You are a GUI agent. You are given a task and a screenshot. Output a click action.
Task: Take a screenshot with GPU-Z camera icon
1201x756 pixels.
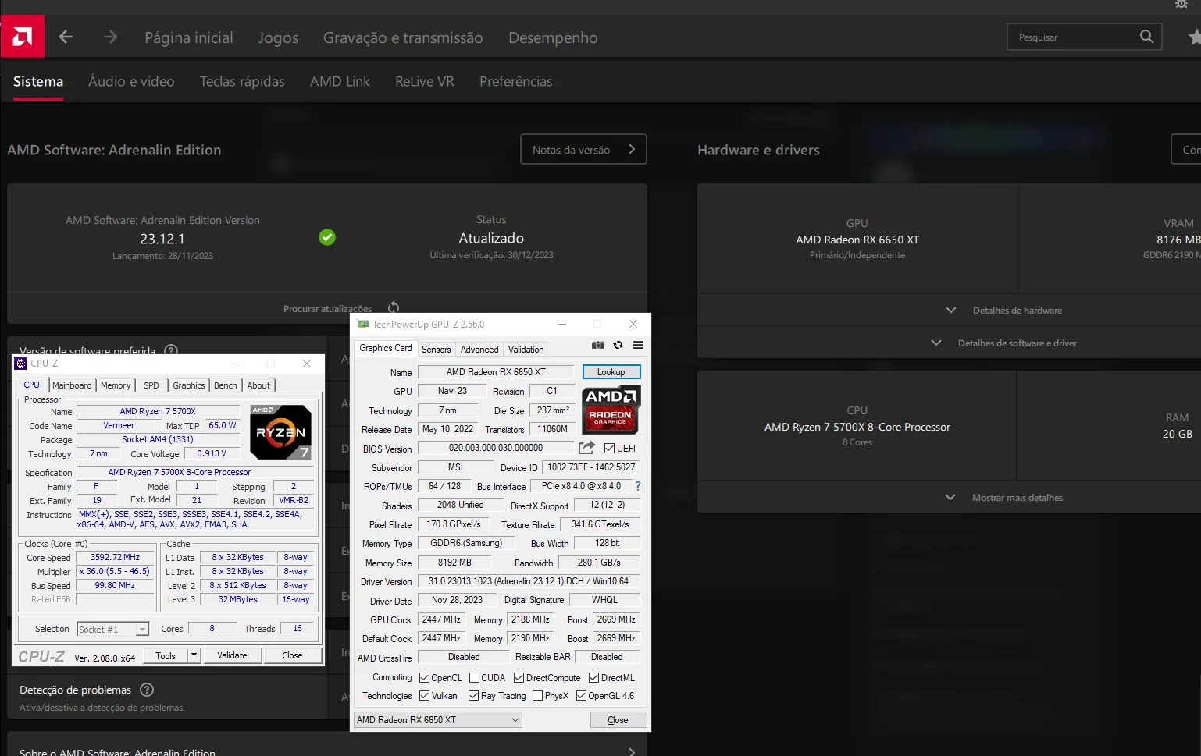point(598,345)
